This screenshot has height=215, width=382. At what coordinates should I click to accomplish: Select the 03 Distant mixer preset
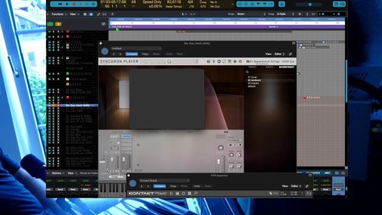253,84
